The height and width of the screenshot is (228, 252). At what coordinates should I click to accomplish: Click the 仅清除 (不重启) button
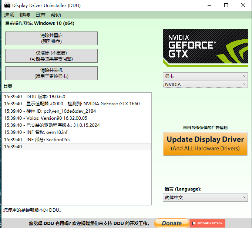(51, 56)
